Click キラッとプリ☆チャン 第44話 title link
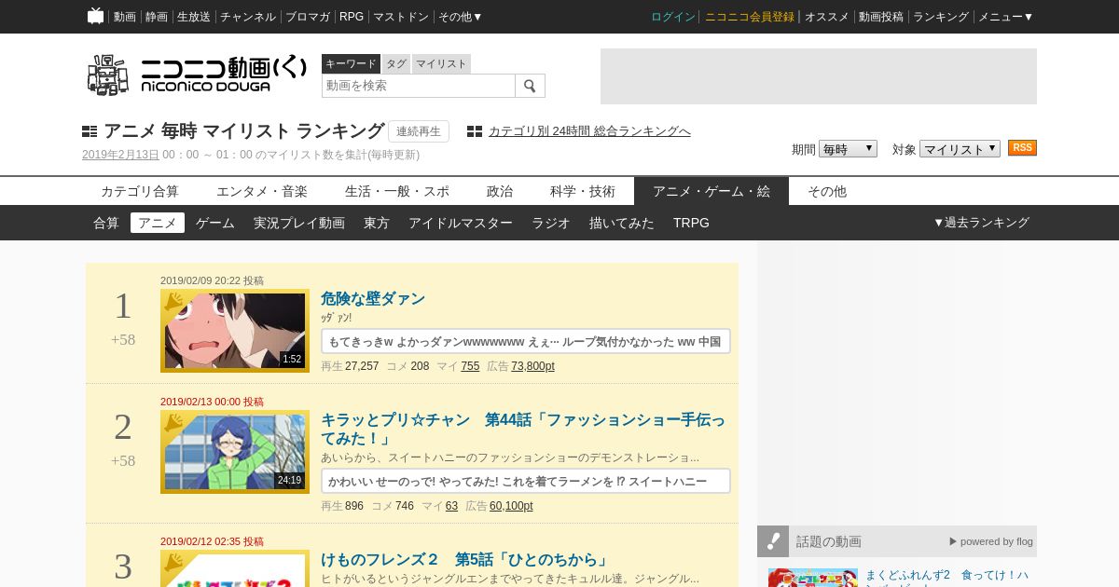Viewport: 1119px width, 587px height. tap(523, 429)
